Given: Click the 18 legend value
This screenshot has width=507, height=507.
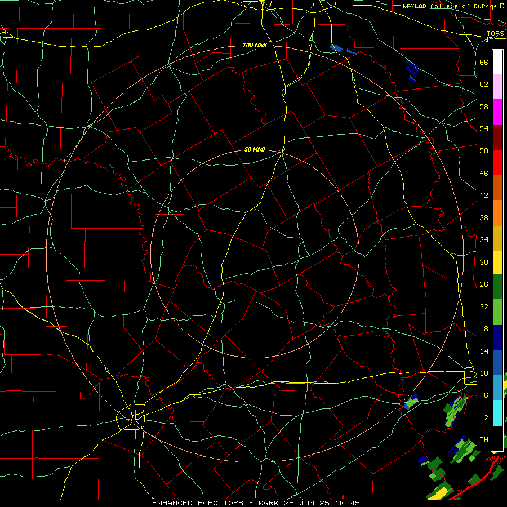Looking at the screenshot, I should point(484,329).
